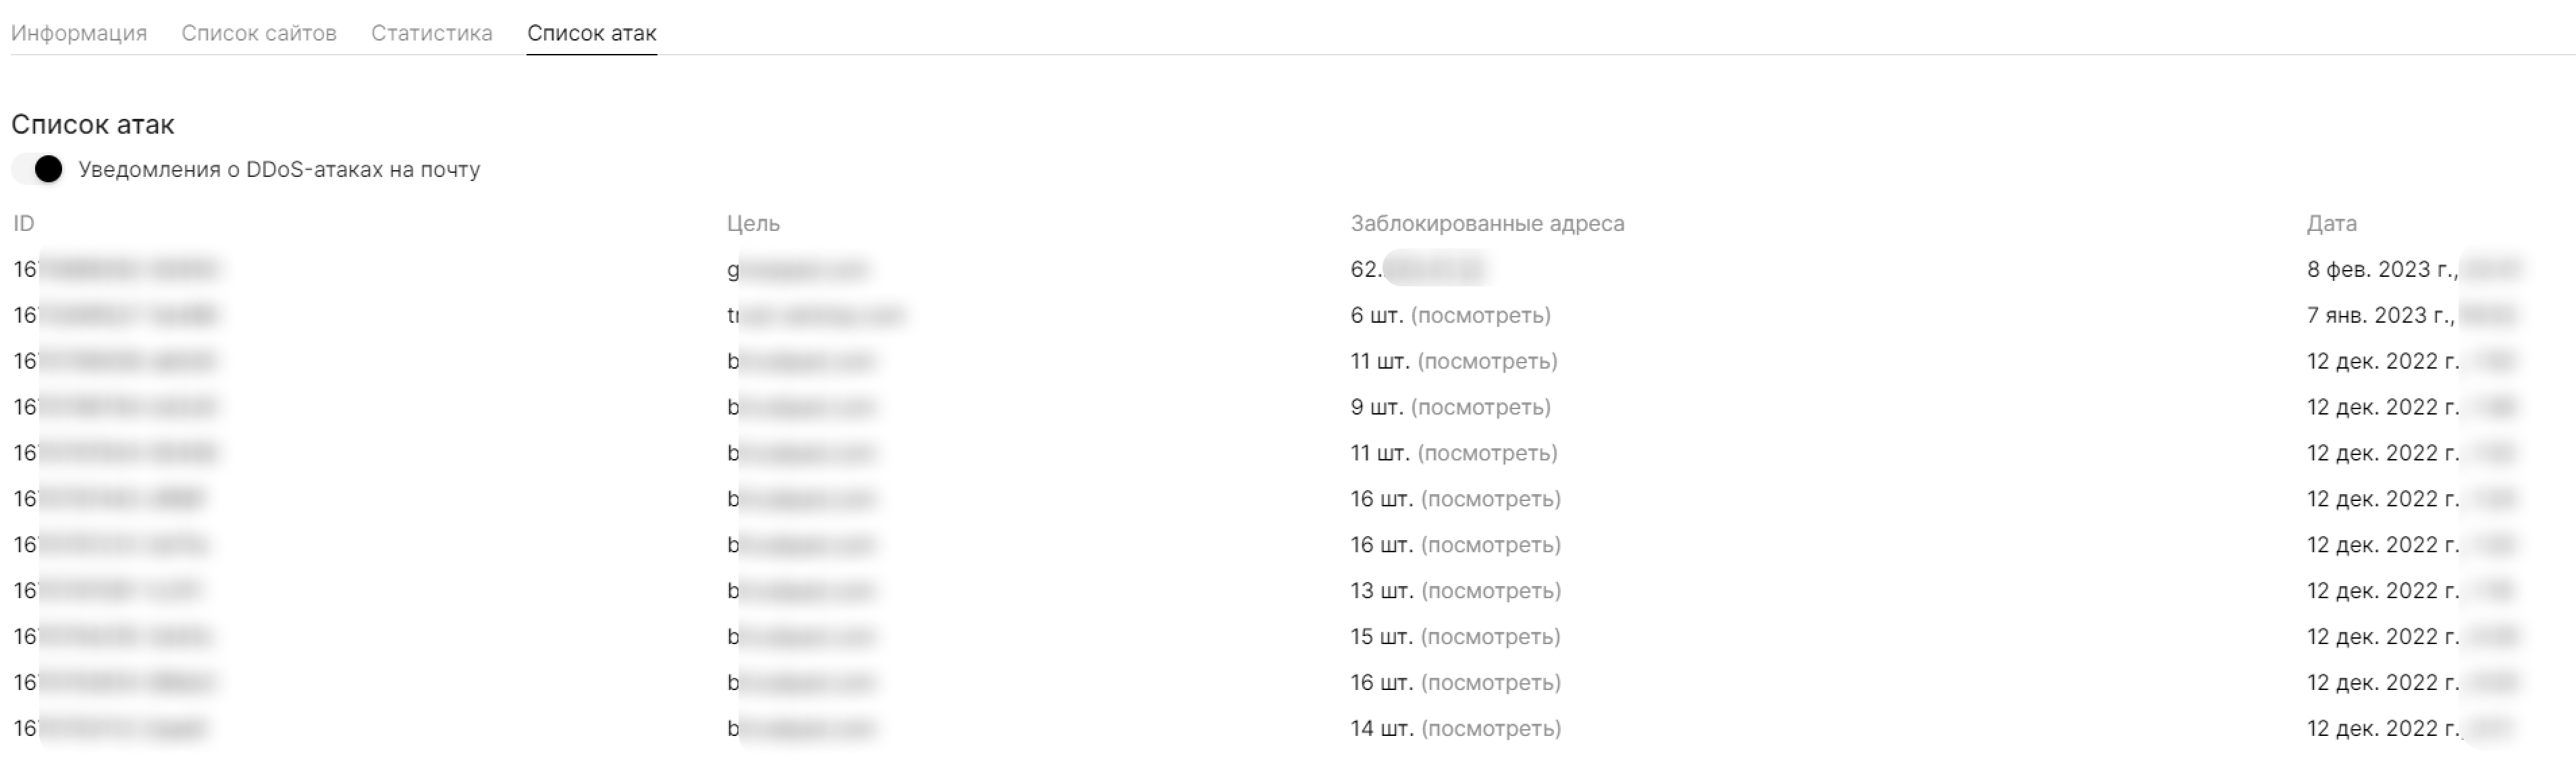The image size is (2576, 771).
Task: Click the Дата column header
Action: (2331, 224)
